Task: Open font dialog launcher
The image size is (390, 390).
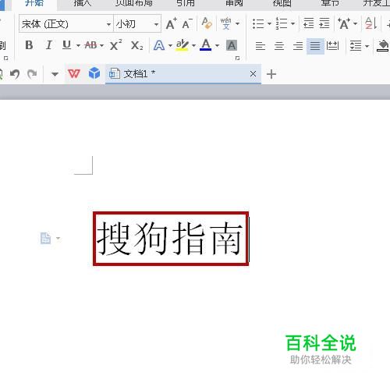Action: (237, 58)
